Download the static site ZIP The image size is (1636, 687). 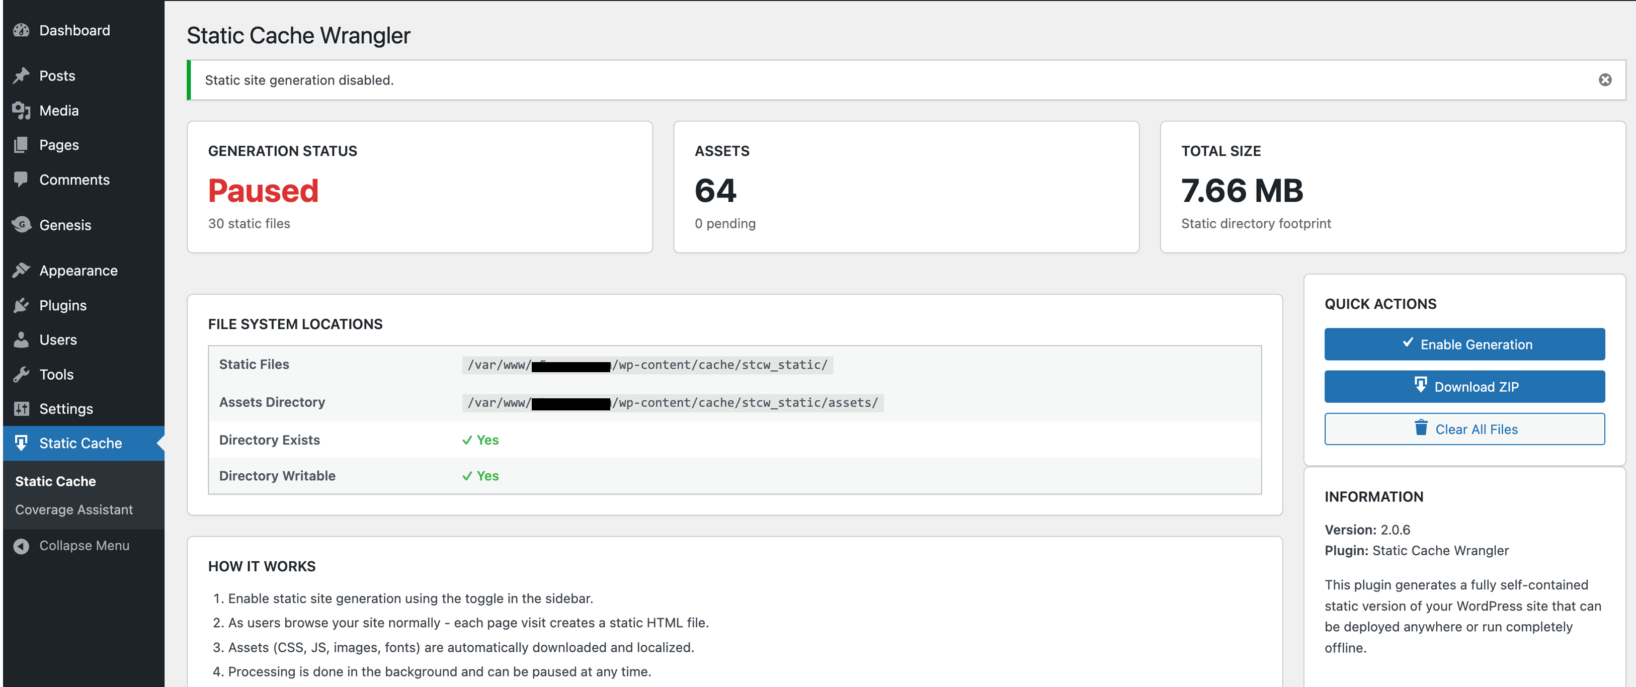pyautogui.click(x=1464, y=387)
